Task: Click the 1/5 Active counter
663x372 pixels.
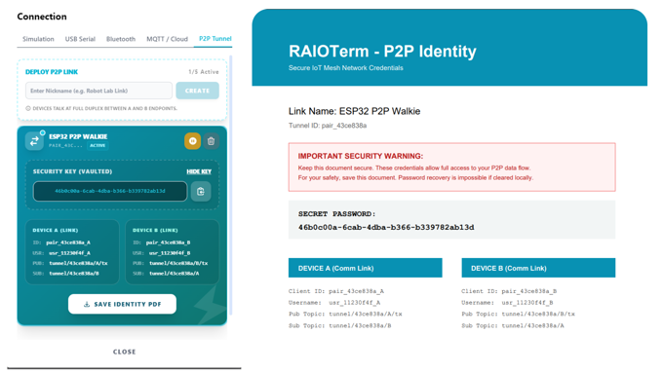Action: [x=204, y=72]
